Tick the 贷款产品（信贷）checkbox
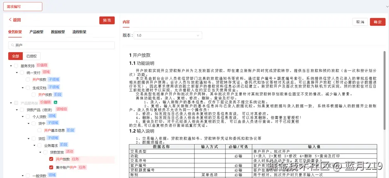389x178 pixels. tap(22, 110)
